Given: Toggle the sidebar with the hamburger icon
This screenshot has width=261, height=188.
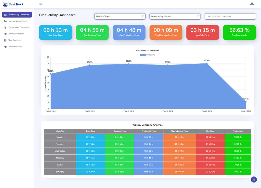Looking at the screenshot, I should tap(40, 4).
